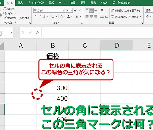This screenshot has width=153, height=130.
Task: Open the number format box (標準)
Action: coord(149,10)
